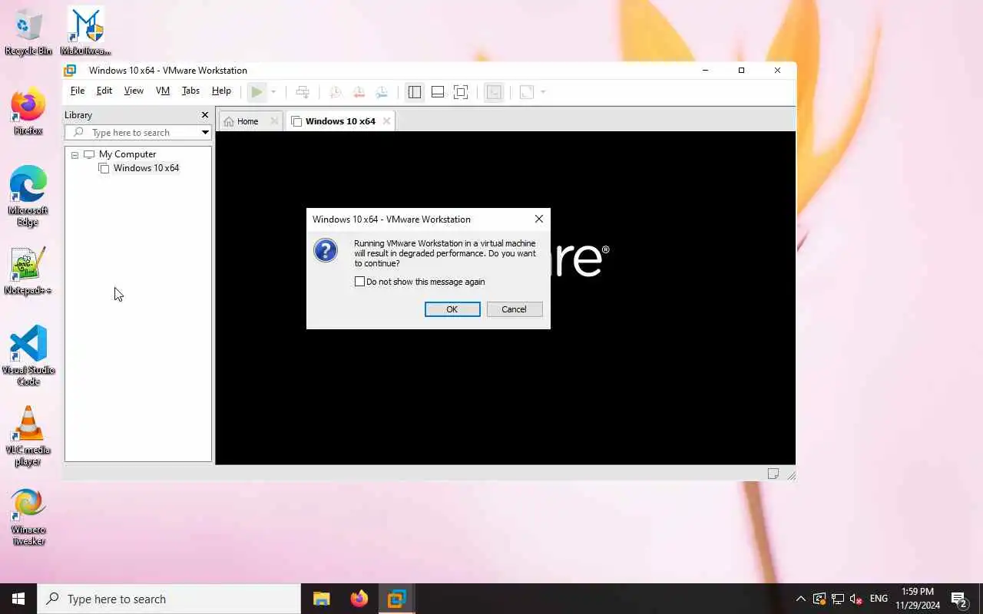The width and height of the screenshot is (983, 614).
Task: Open VLC media player desktop shortcut
Action: pos(28,435)
